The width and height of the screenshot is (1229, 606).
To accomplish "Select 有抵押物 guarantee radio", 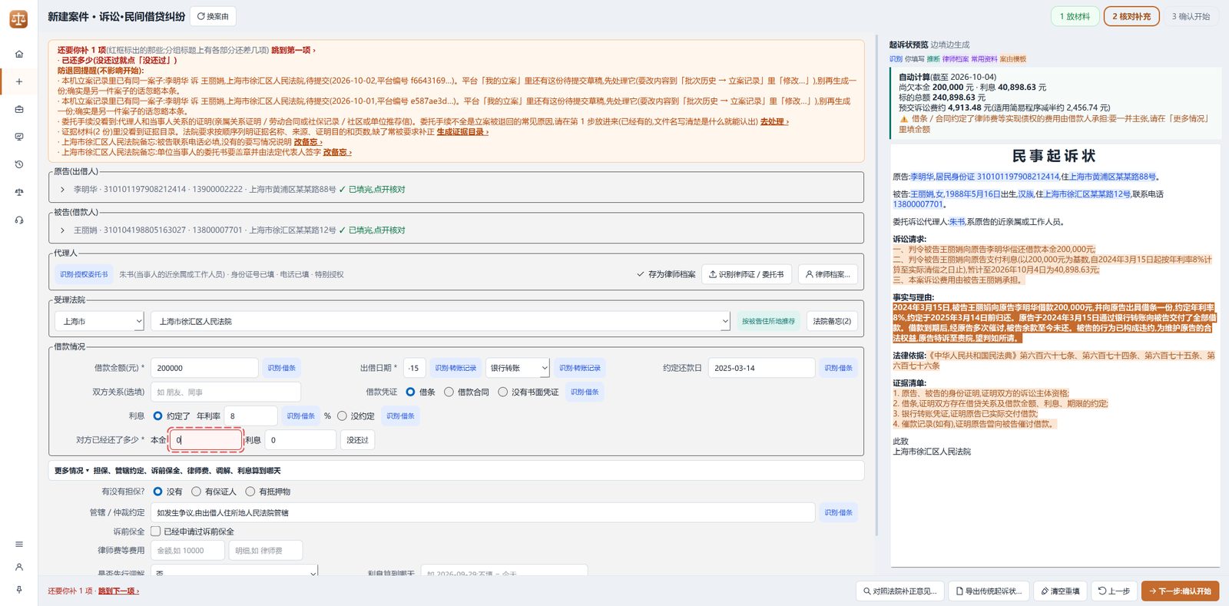I will click(250, 492).
